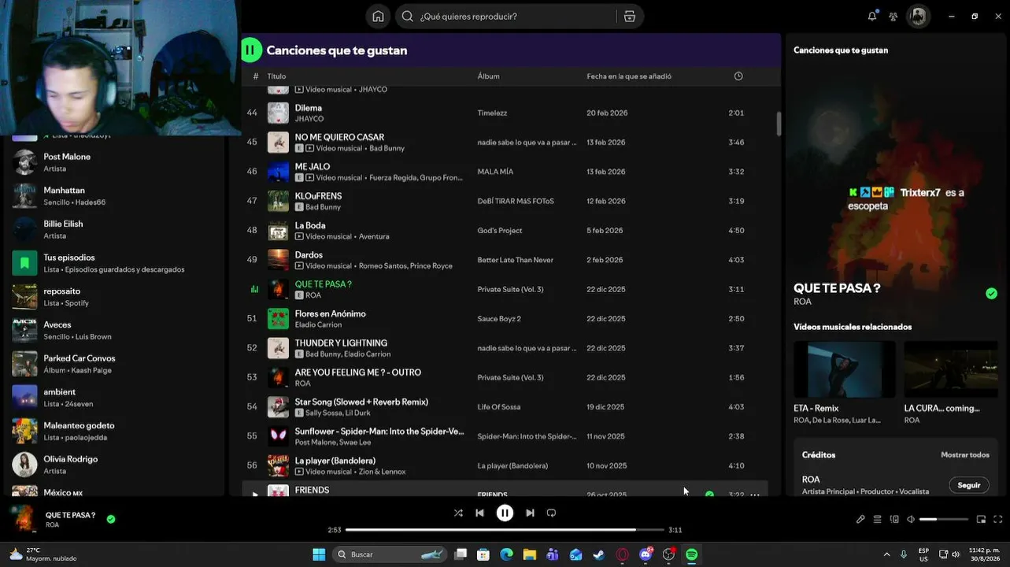Enter full screen player mode
Screen dimensions: 1010x567
click(998, 519)
